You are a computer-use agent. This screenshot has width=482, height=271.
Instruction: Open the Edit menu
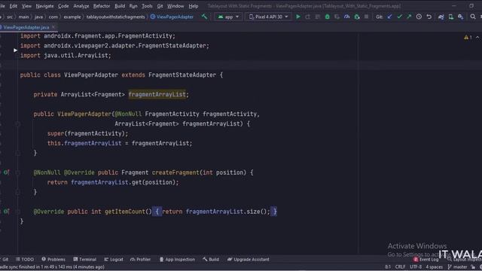pos(14,6)
